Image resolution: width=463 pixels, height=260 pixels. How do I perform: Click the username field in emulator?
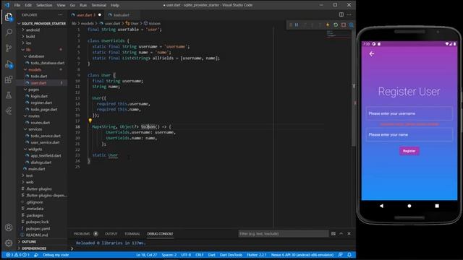tap(409, 113)
